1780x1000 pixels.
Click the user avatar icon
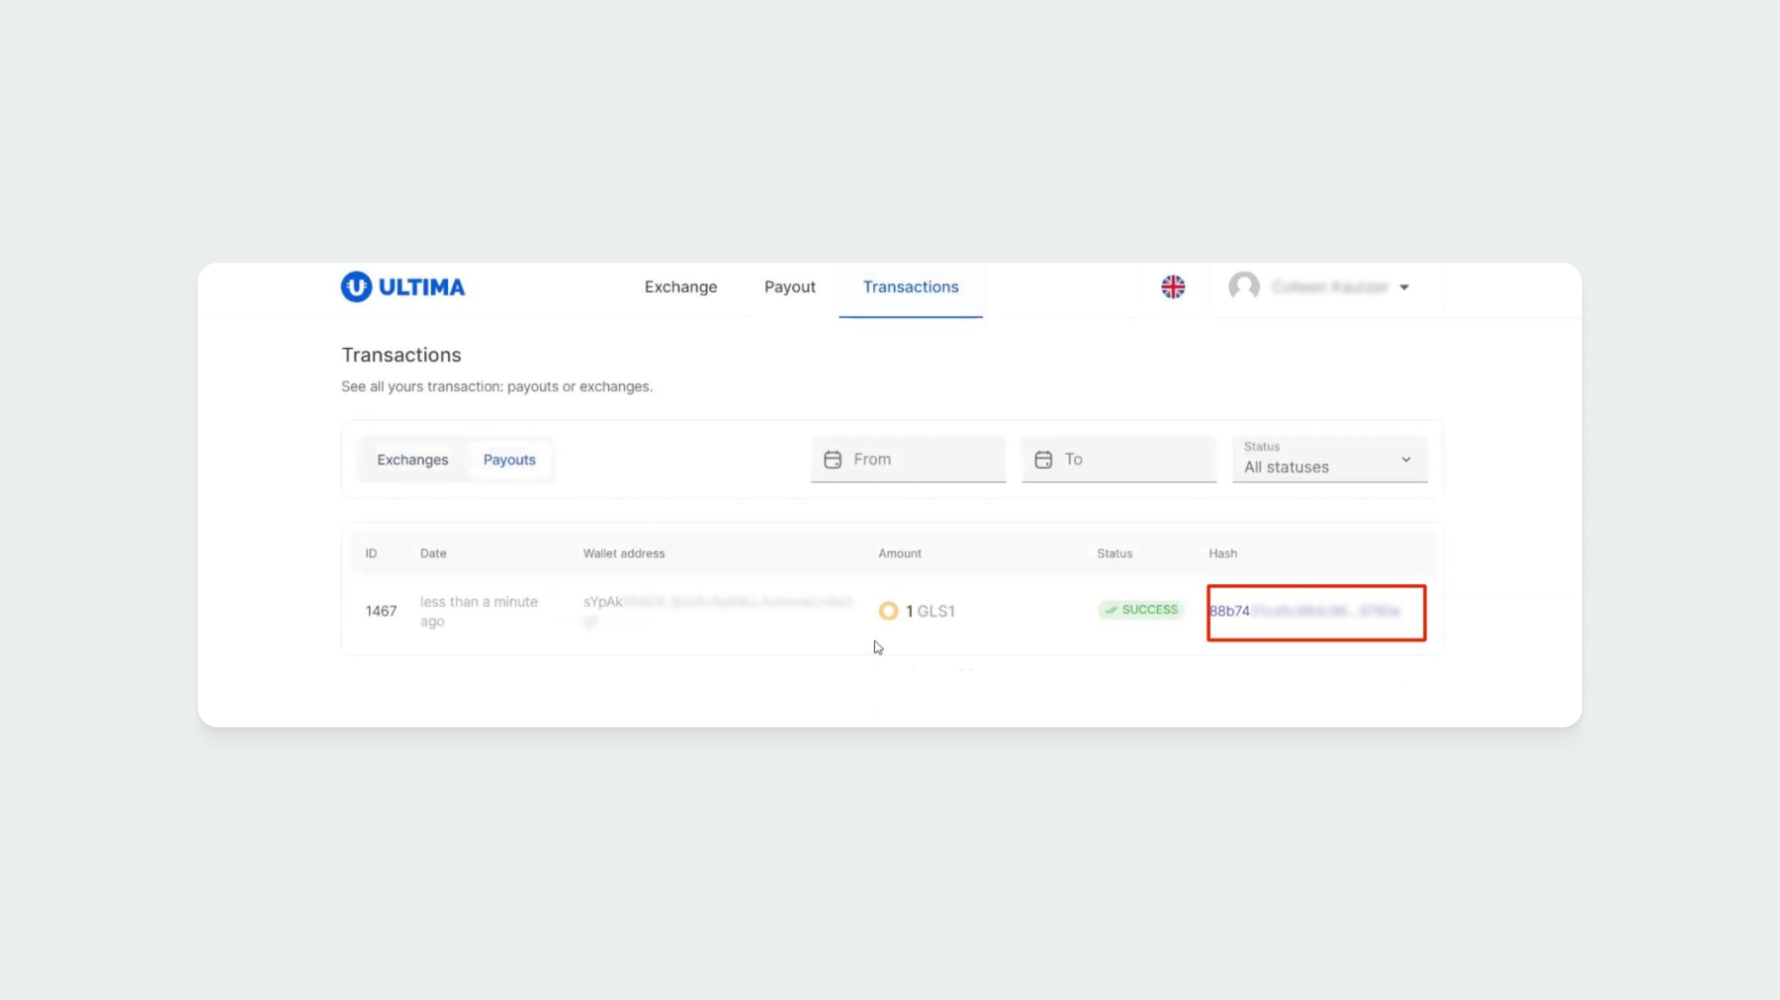click(1244, 287)
